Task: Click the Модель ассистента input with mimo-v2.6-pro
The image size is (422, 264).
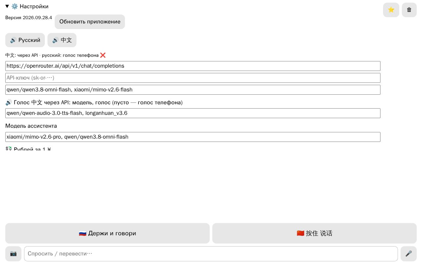Action: [x=193, y=137]
